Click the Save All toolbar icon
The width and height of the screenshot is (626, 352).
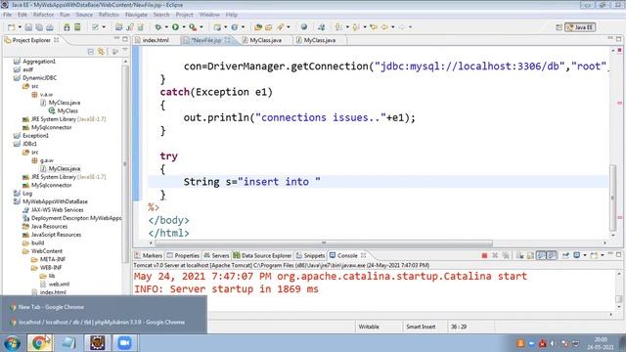pos(39,27)
